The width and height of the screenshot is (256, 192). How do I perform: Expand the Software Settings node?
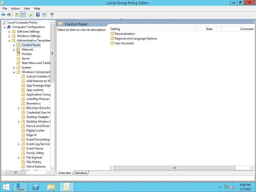[9, 32]
